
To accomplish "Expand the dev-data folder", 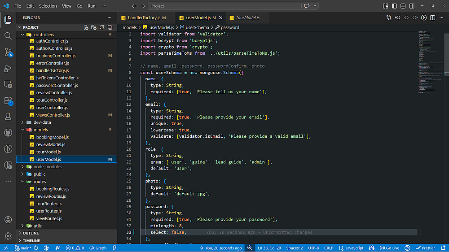I will 42,122.
